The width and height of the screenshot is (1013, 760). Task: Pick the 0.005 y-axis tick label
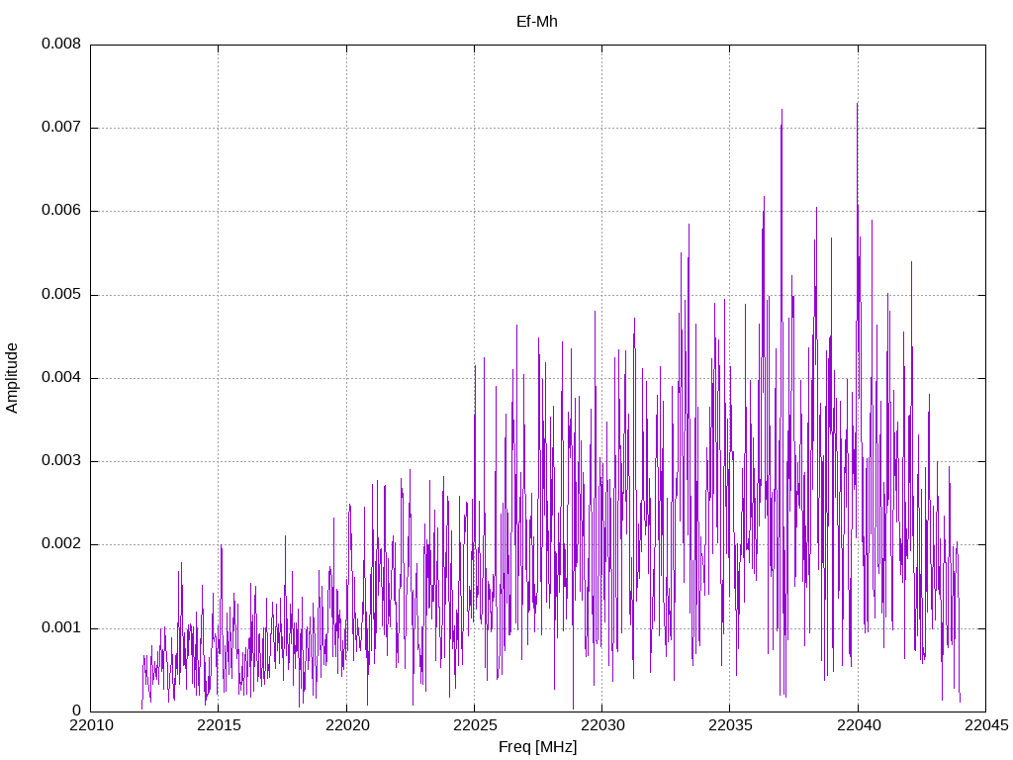pos(60,295)
